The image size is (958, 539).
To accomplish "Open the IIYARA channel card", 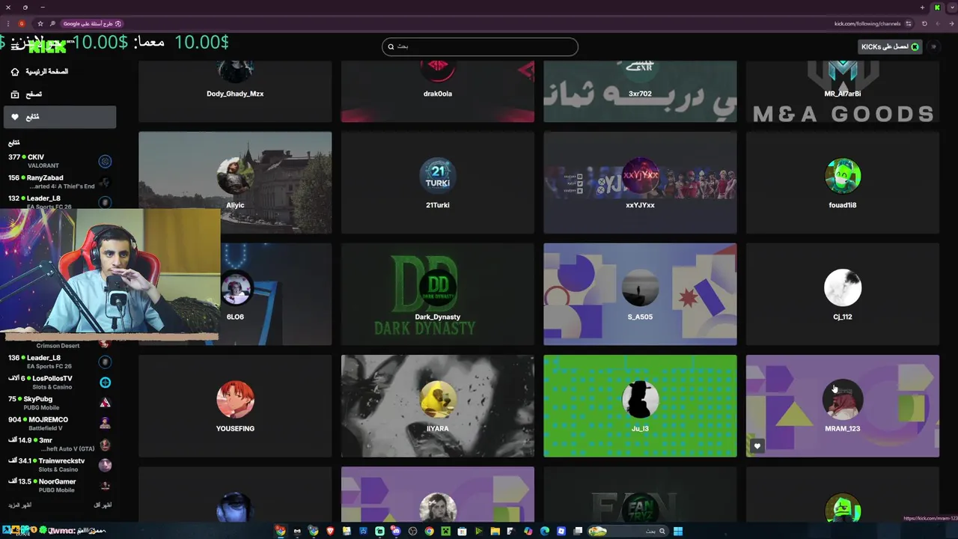I will coord(438,406).
